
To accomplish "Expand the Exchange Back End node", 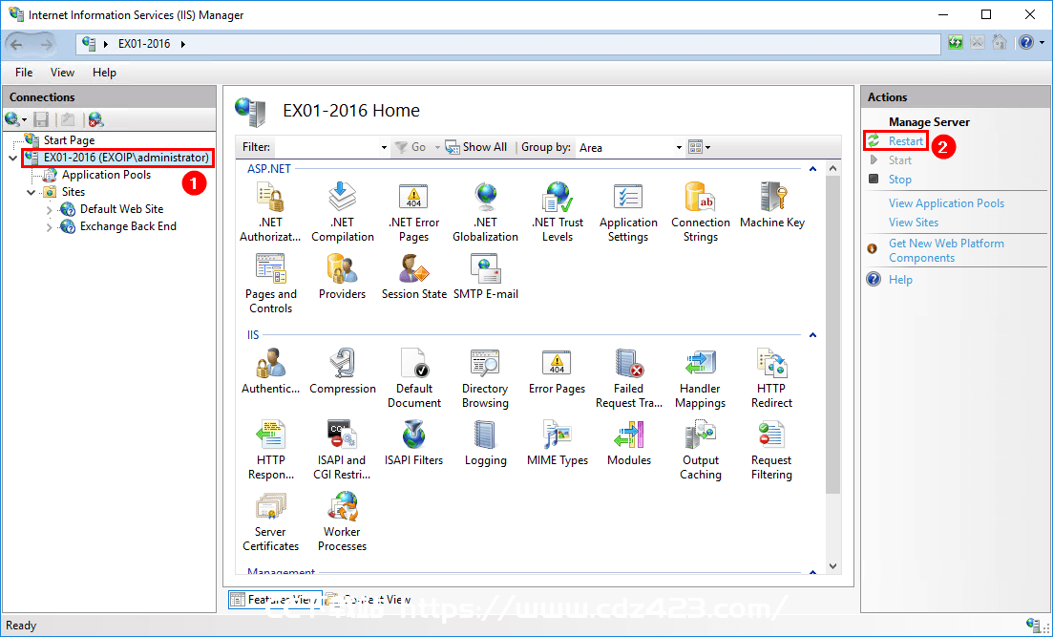I will click(x=49, y=227).
